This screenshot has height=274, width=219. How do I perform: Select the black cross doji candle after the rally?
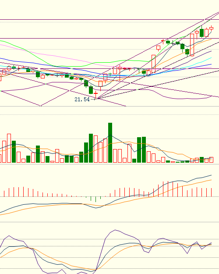[x=173, y=43]
